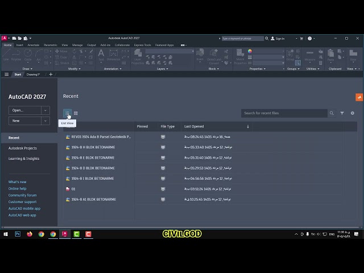The width and height of the screenshot is (364, 273).
Task: Open the file tabs hamburger menu
Action: click(x=6, y=75)
